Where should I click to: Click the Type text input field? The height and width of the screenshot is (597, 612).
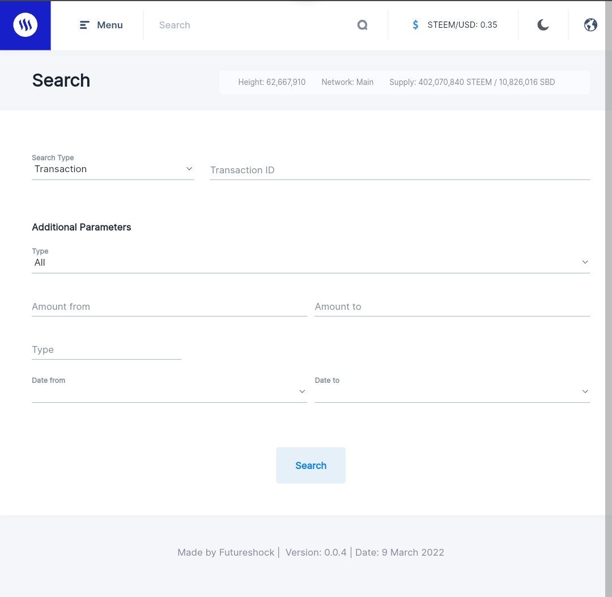pos(106,349)
